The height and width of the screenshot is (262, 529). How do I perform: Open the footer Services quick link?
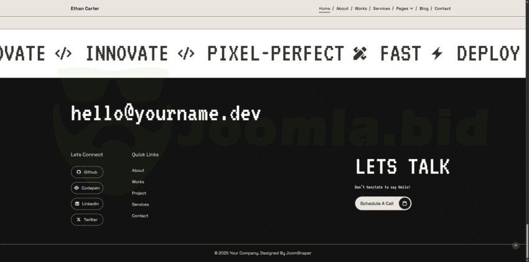pyautogui.click(x=140, y=204)
